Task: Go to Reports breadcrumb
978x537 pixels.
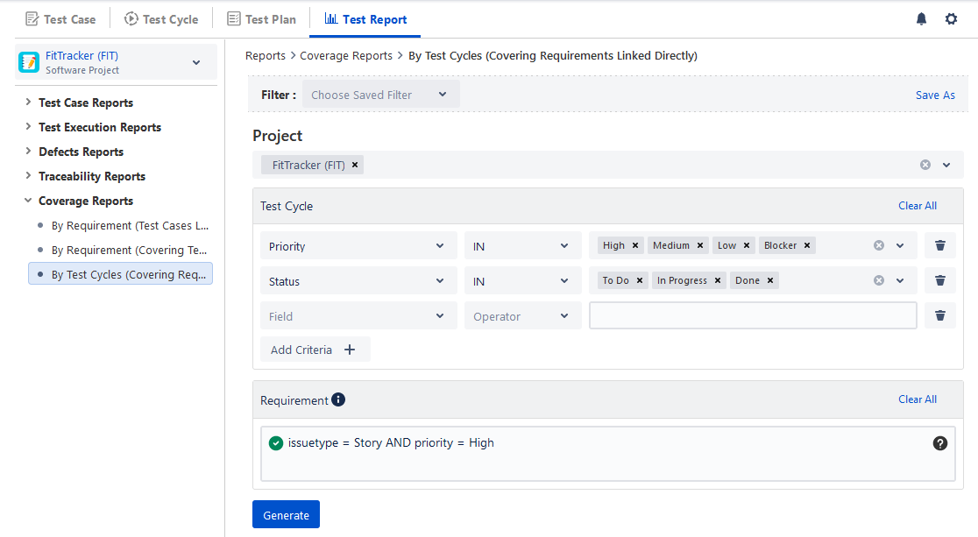Action: pyautogui.click(x=265, y=55)
